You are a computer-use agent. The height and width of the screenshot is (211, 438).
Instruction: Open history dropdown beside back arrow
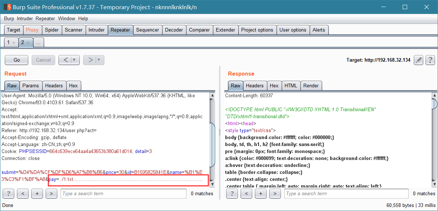click(x=74, y=60)
